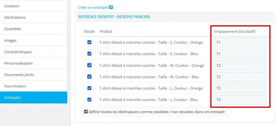
Task: Focus emplacement field for Taille L Bleu
Action: tap(240, 100)
